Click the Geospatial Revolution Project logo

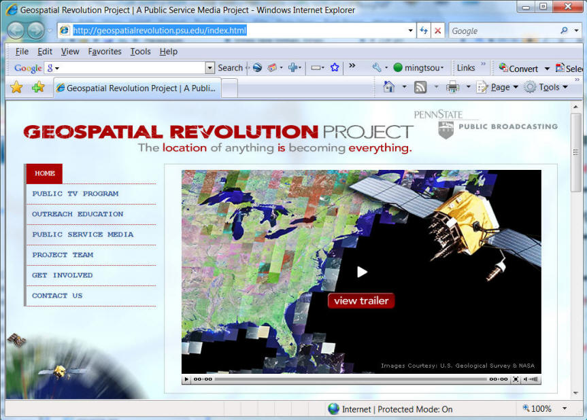click(218, 132)
